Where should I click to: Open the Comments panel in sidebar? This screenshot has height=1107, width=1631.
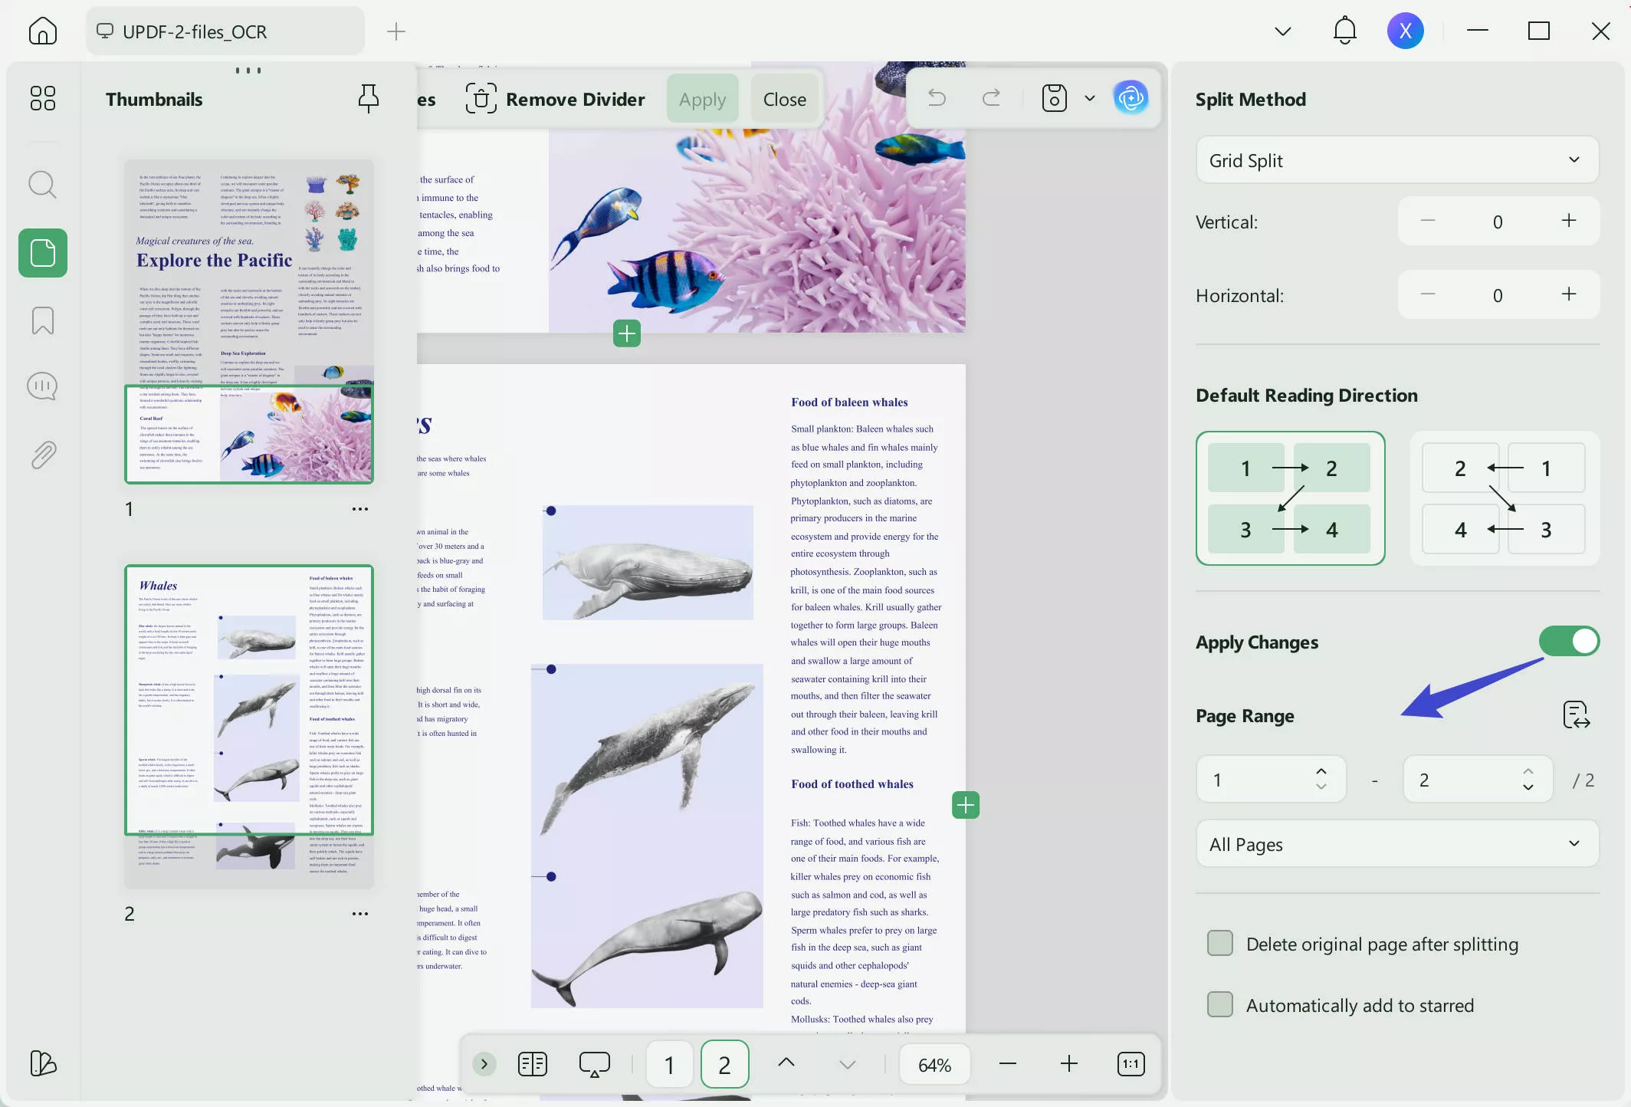pos(42,386)
